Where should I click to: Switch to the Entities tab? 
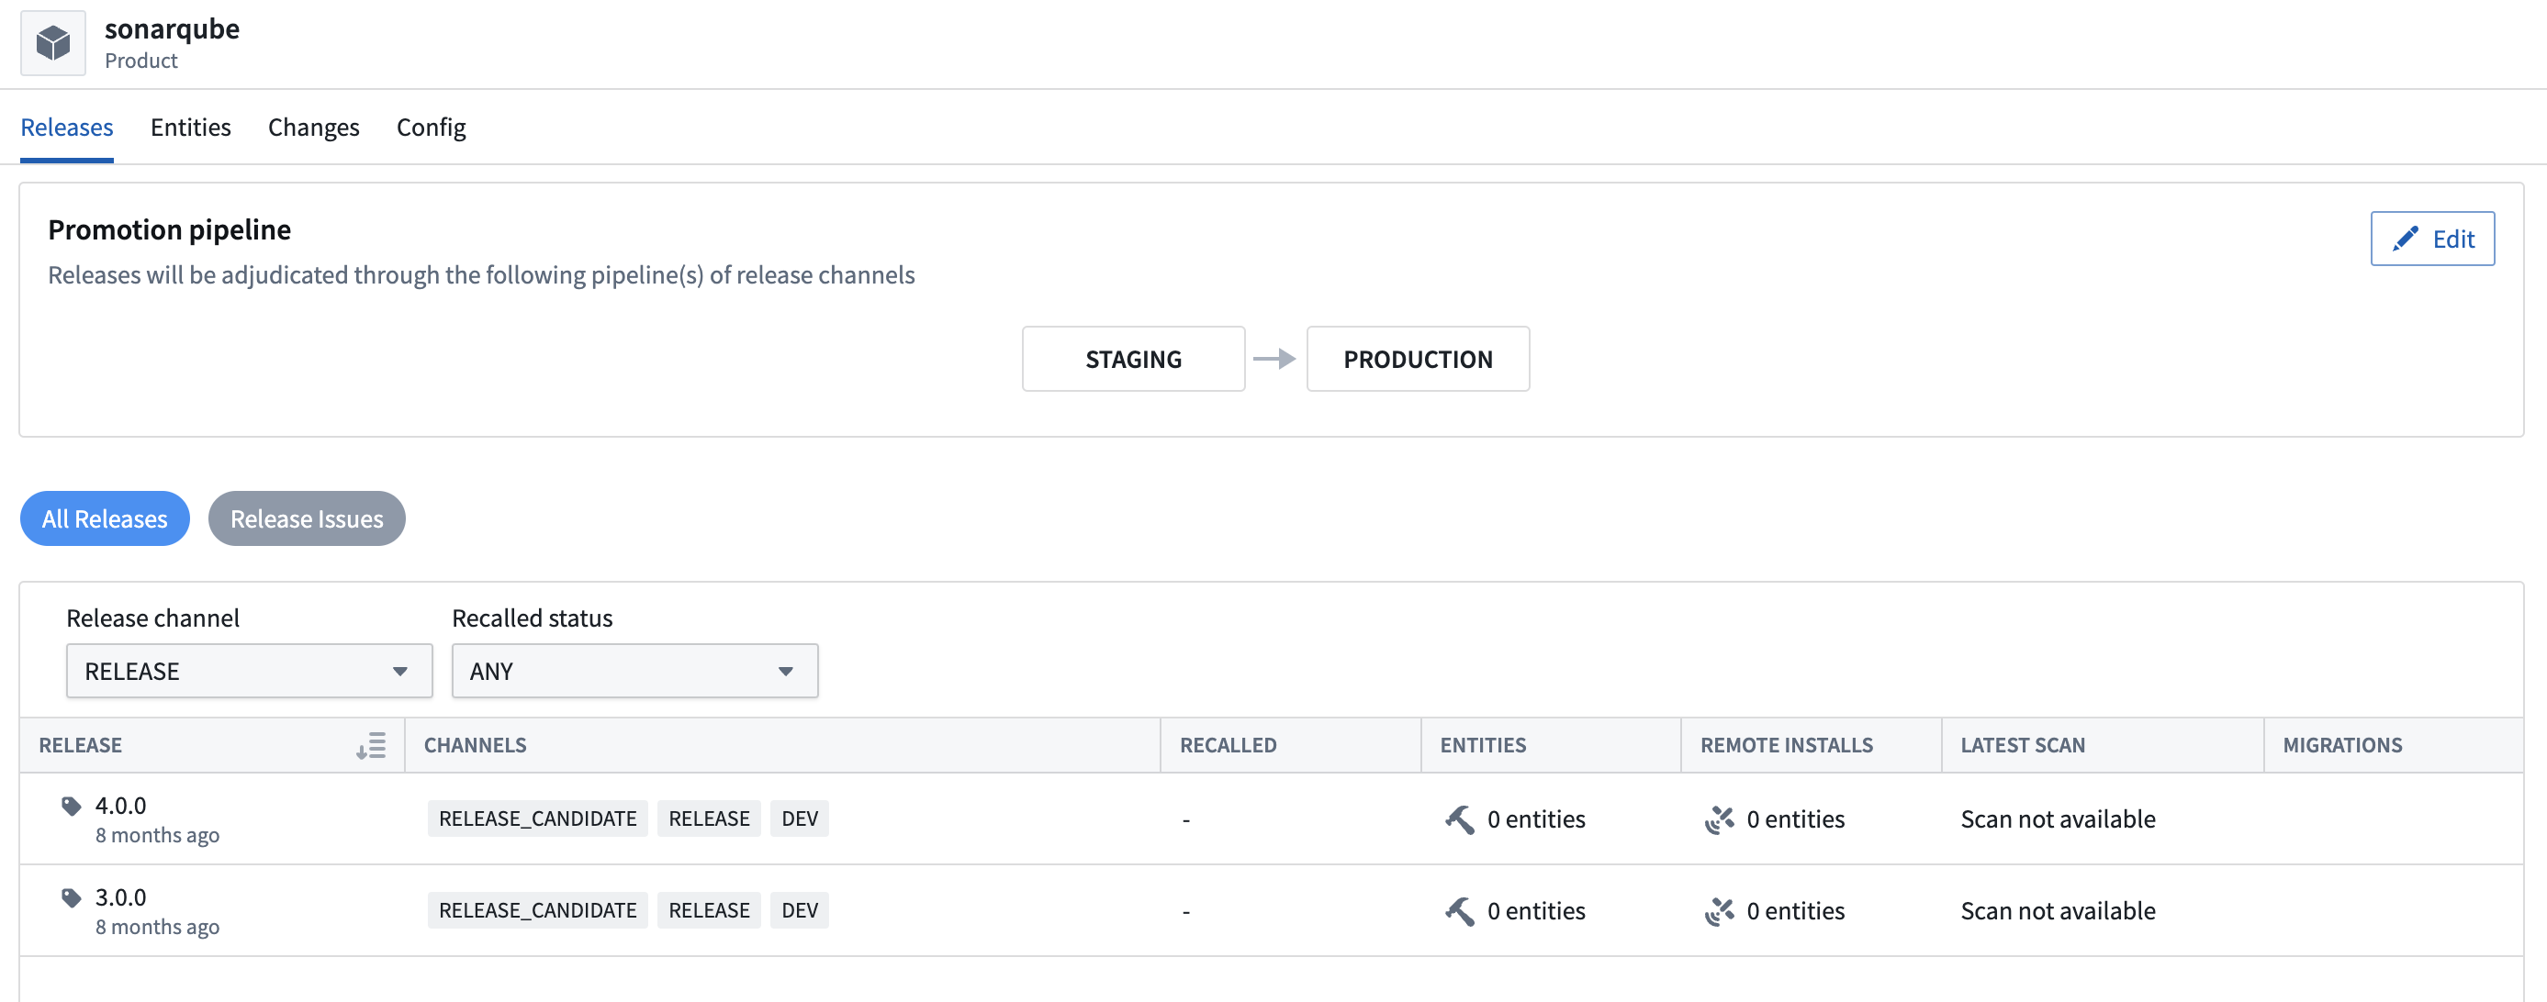190,125
